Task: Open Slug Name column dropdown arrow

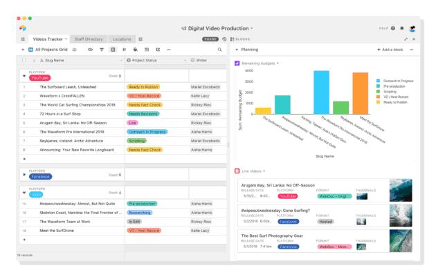Action: (121, 60)
